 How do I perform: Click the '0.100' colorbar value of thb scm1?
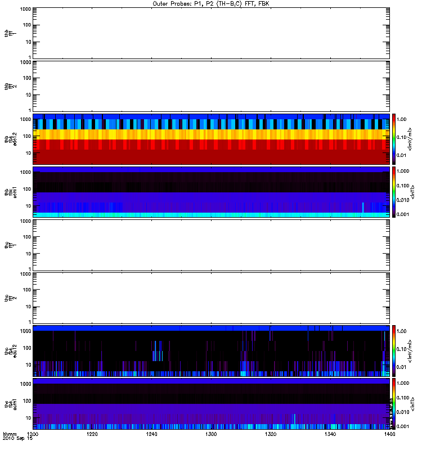coord(403,186)
